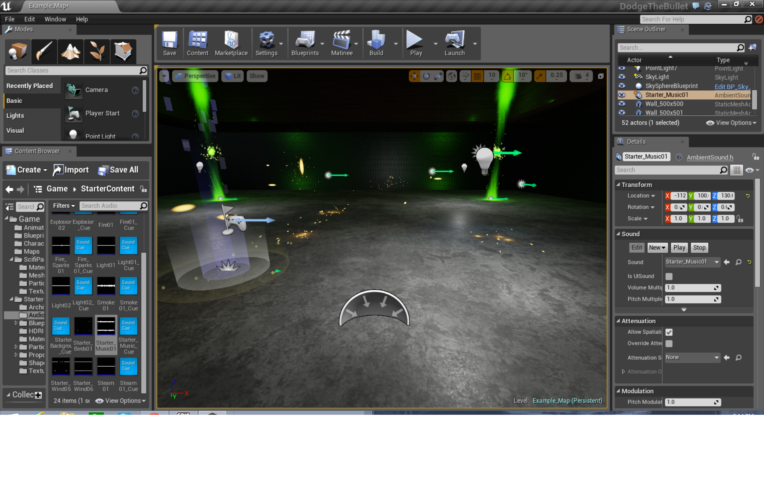The height and width of the screenshot is (478, 764).
Task: Open the Filters dropdown in Content Browser
Action: 64,206
